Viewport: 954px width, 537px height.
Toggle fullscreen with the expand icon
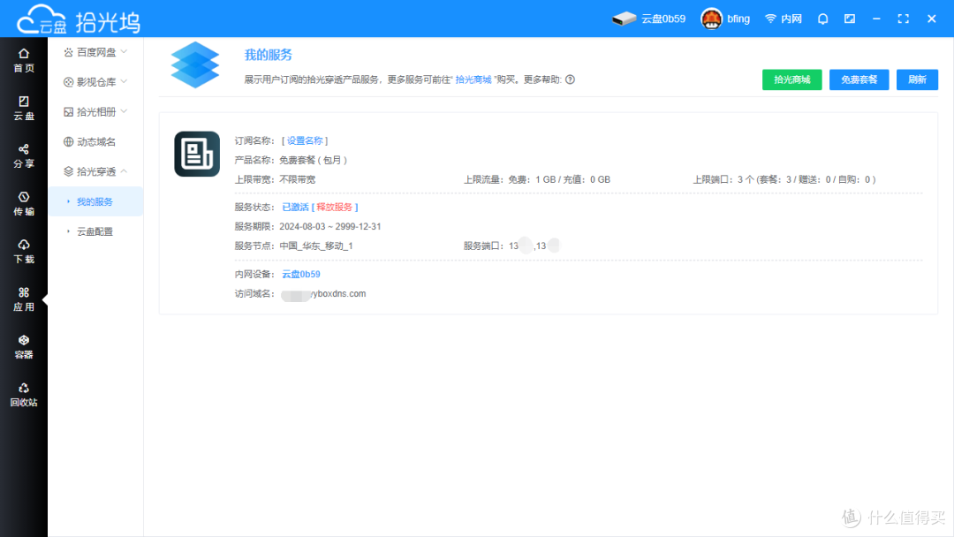point(904,19)
